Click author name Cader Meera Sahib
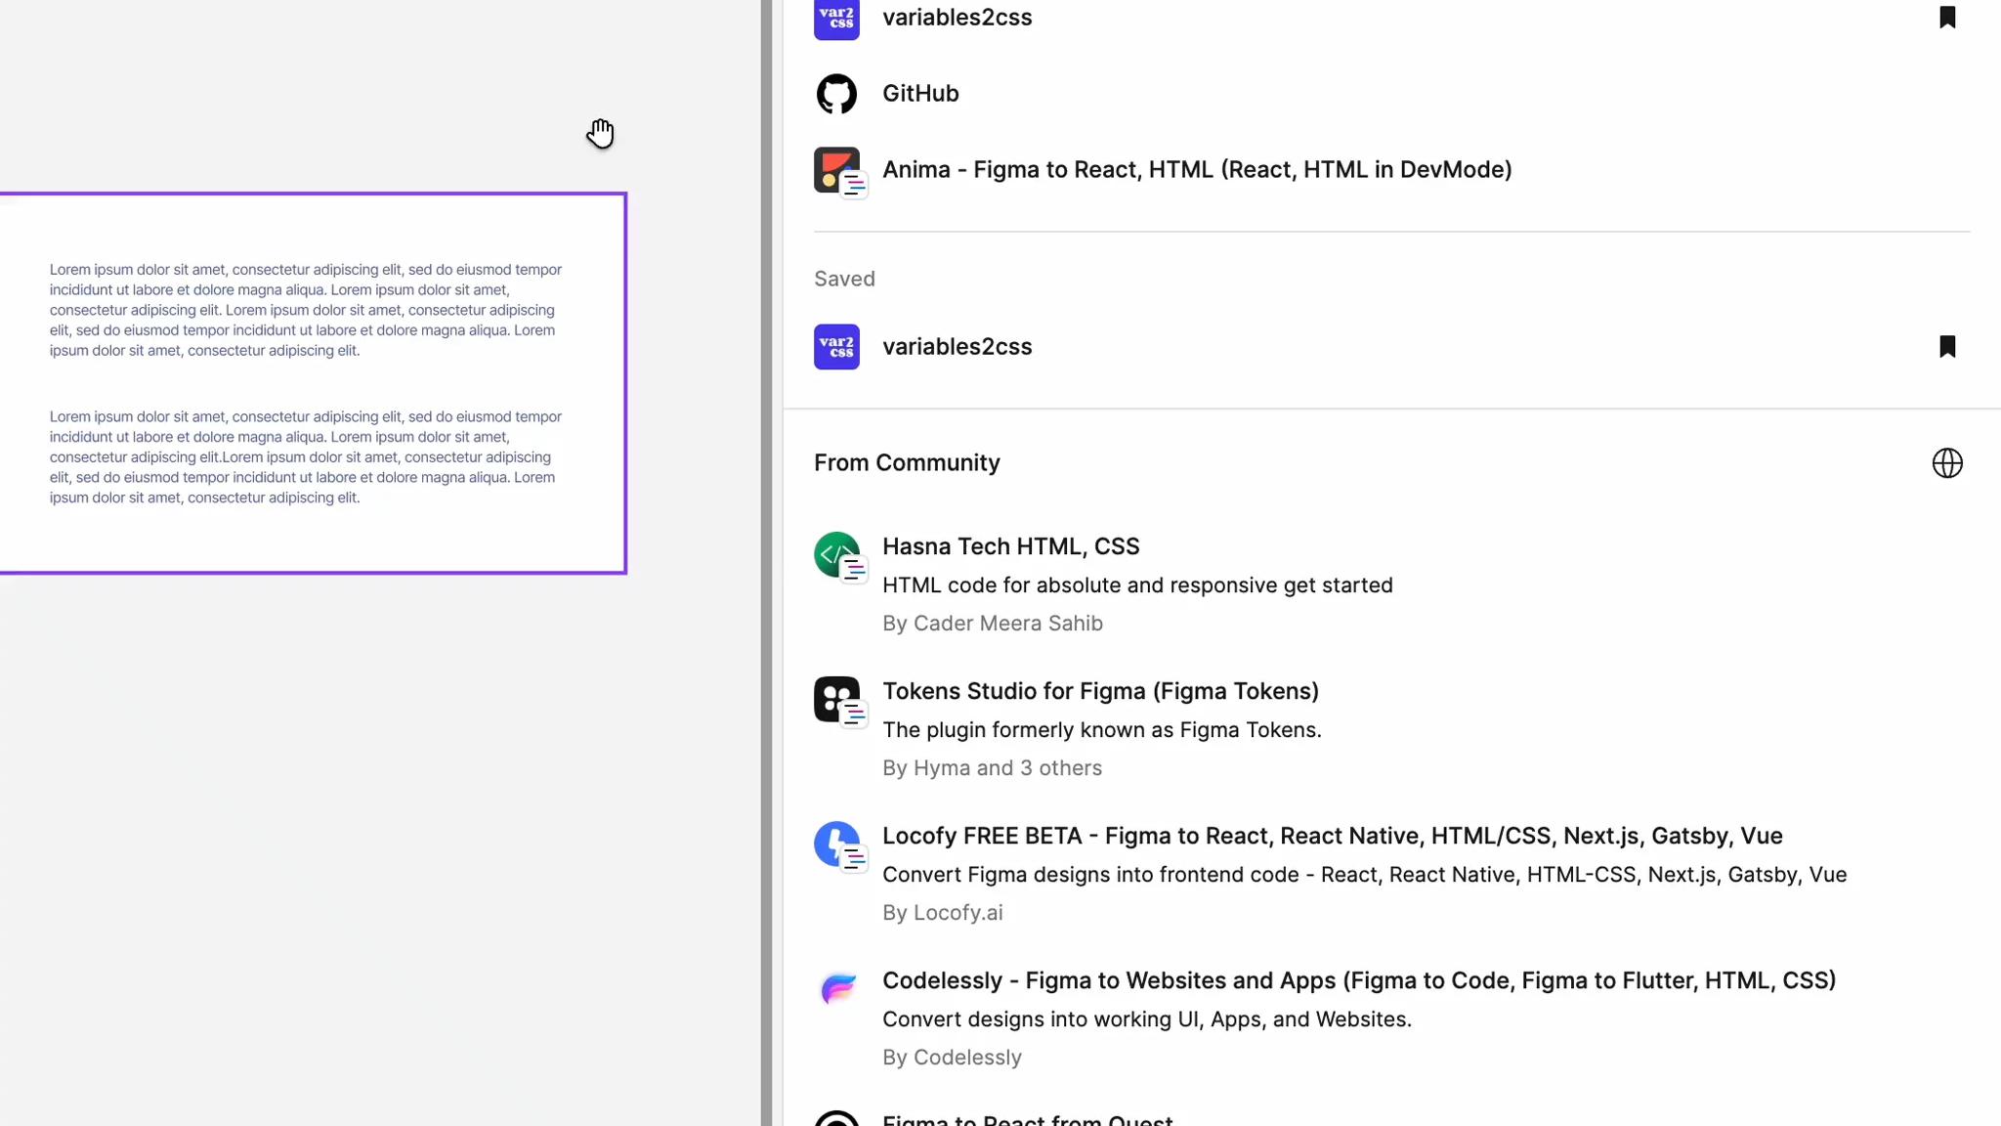This screenshot has width=2001, height=1126. tap(1007, 623)
